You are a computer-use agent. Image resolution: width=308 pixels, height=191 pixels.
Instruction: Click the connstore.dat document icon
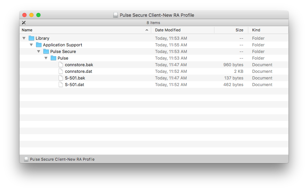point(61,71)
